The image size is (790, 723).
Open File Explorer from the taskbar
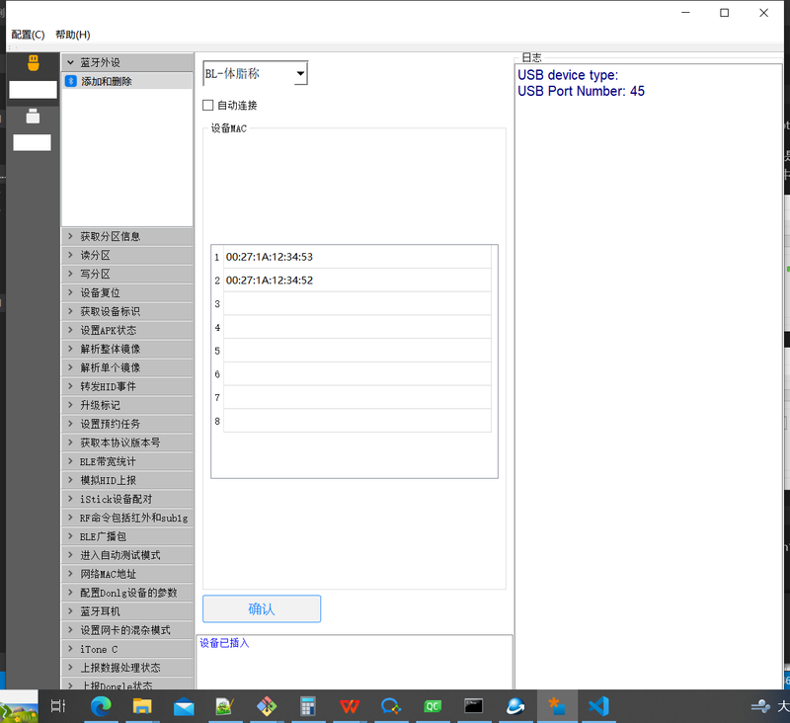coord(142,706)
